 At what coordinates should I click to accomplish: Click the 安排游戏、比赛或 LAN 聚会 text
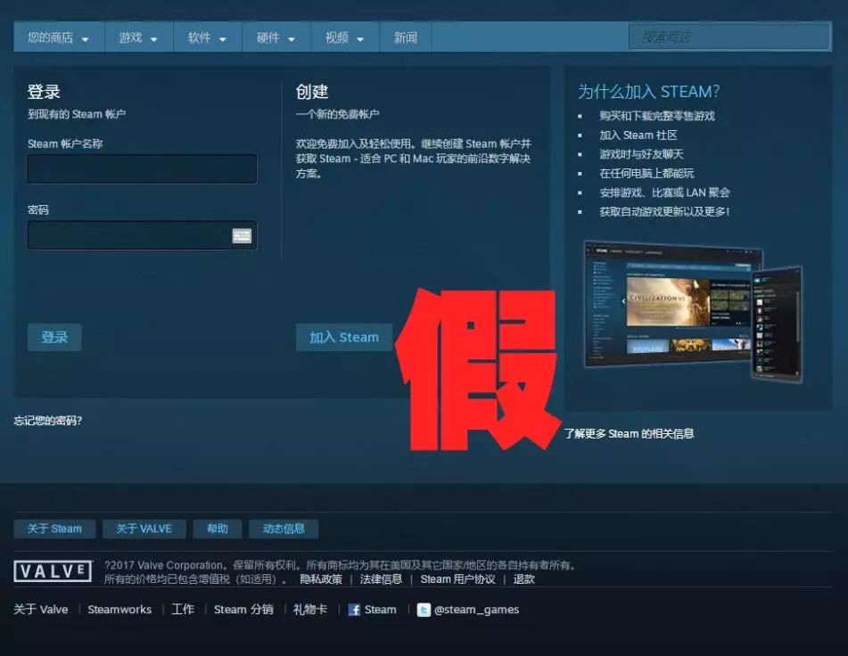pyautogui.click(x=664, y=193)
